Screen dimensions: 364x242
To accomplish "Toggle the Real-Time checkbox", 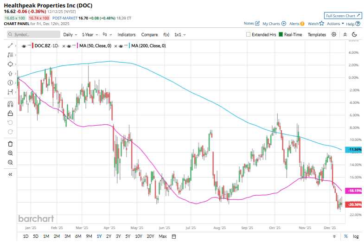I will [281, 34].
